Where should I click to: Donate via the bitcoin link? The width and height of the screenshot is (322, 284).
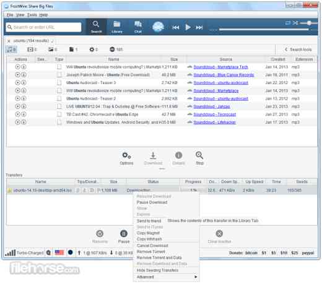(251, 253)
